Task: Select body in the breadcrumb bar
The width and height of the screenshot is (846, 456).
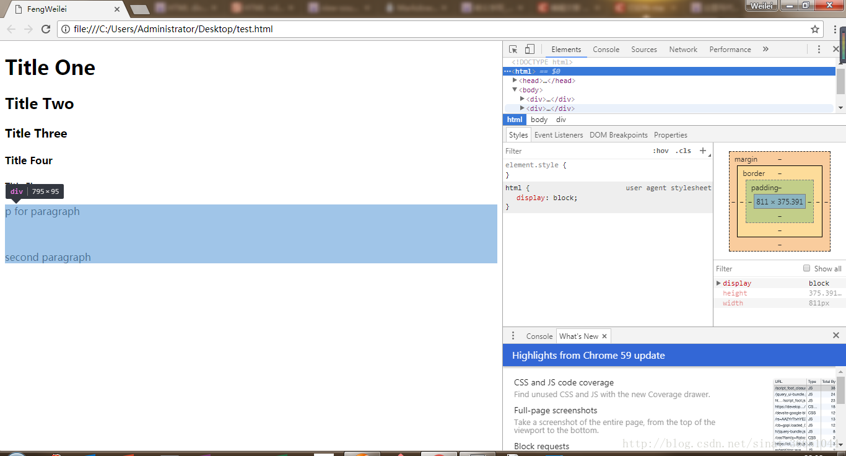Action: point(539,120)
